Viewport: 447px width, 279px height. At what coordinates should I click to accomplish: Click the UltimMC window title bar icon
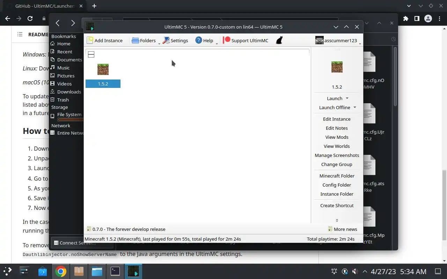(x=90, y=27)
